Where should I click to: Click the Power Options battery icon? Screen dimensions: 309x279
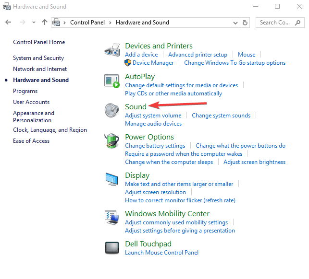112,140
